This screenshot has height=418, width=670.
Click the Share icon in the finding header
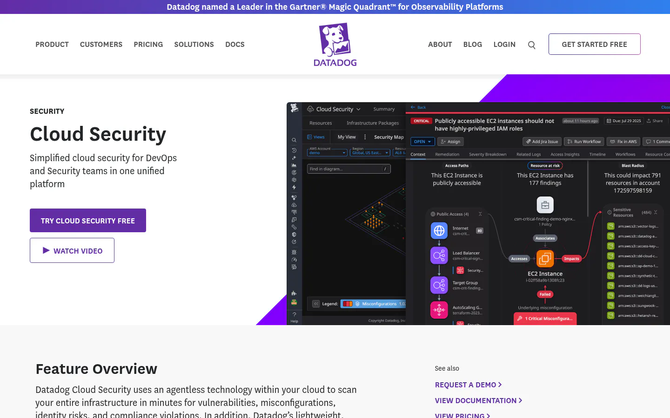pyautogui.click(x=649, y=121)
